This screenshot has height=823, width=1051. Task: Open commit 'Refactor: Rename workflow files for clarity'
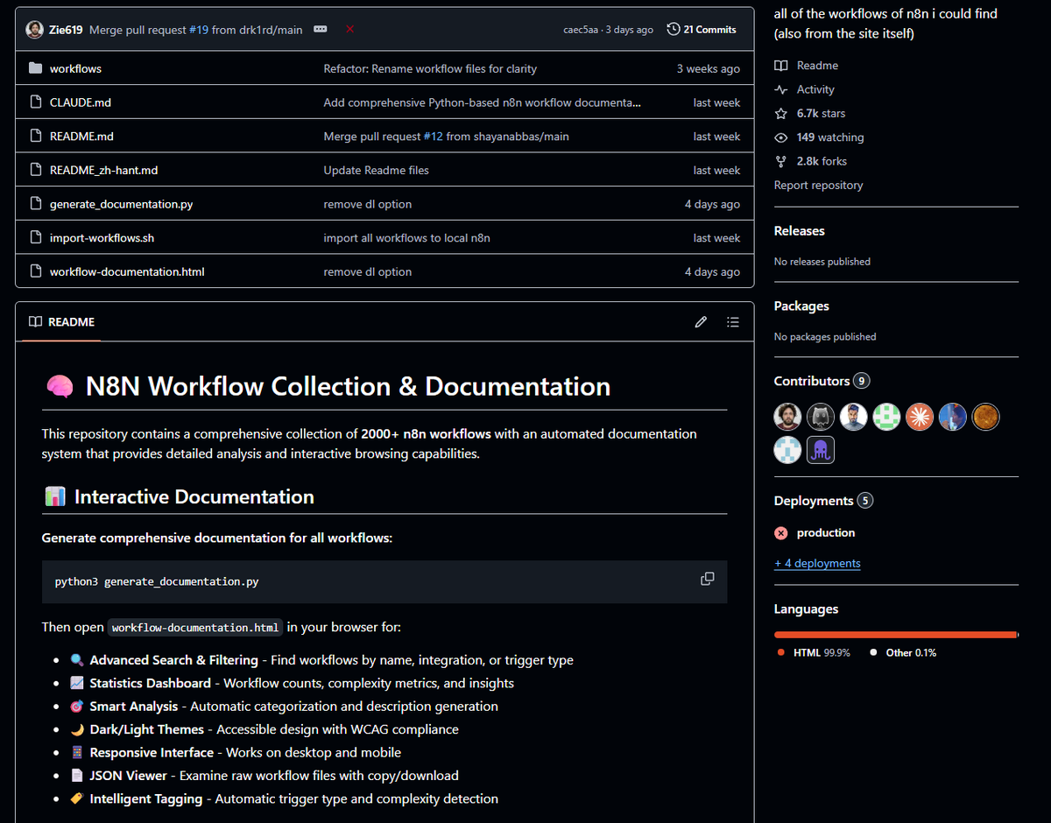pos(430,68)
